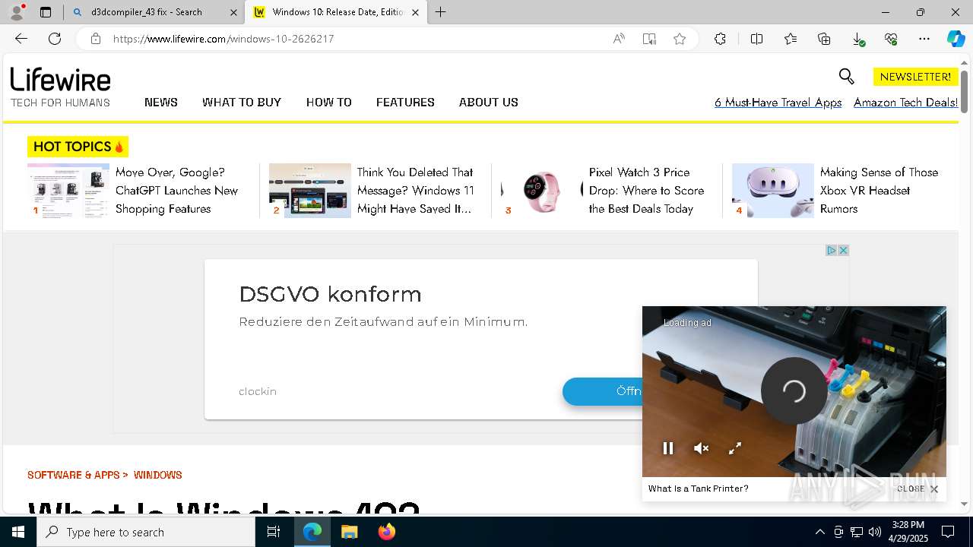
Task: Open Amazon Tech Deals! link
Action: pyautogui.click(x=905, y=103)
